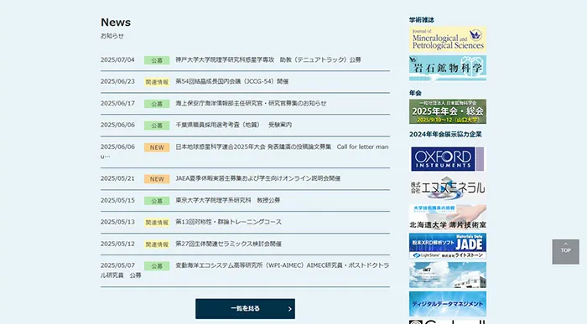The width and height of the screenshot is (587, 324).
Task: Click the 公募 tag on the 2025/07/04 item
Action: (157, 60)
